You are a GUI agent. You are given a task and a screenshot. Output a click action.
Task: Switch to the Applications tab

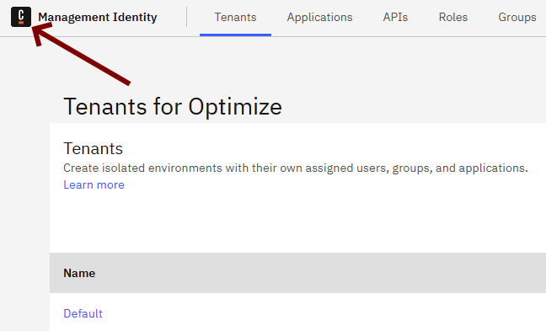pyautogui.click(x=319, y=18)
